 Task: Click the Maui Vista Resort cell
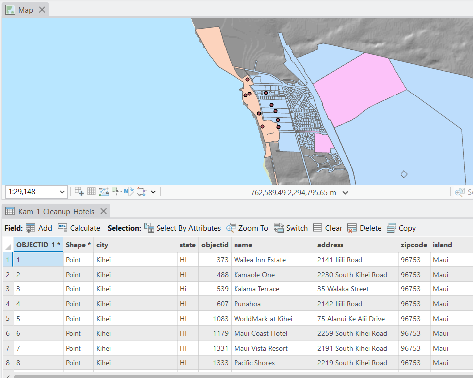point(273,348)
